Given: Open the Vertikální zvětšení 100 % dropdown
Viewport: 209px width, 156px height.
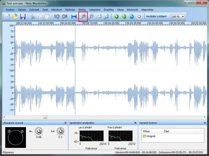Looking at the screenshot, I should click(178, 17).
